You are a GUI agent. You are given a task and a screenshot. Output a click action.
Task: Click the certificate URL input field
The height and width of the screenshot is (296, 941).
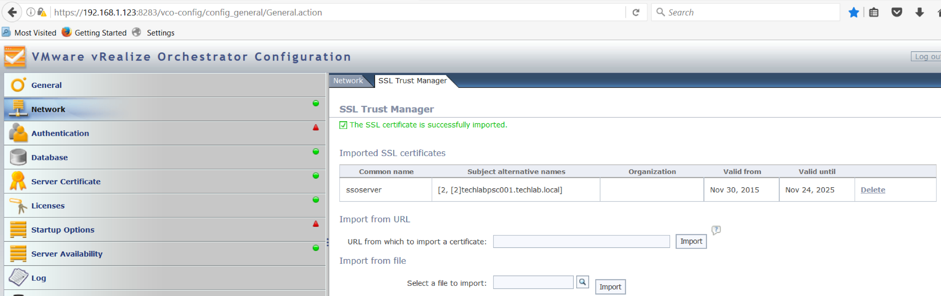[x=581, y=241]
